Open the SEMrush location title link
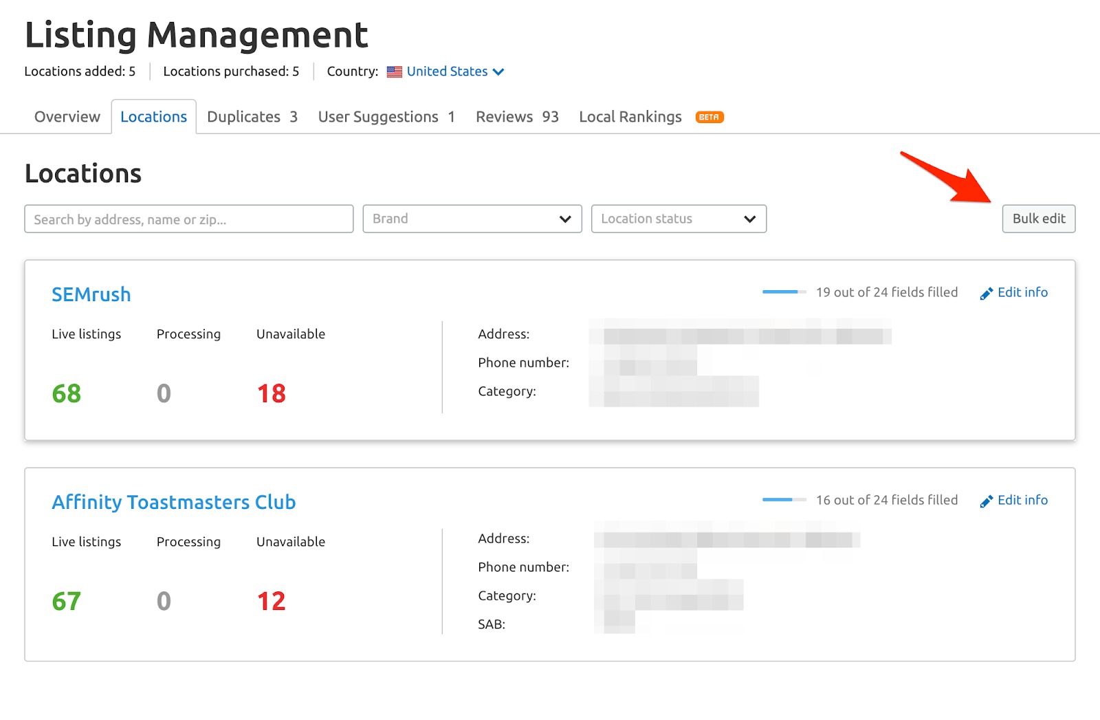 click(91, 294)
